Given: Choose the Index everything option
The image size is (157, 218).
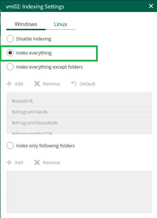Looking at the screenshot, I should (x=10, y=53).
